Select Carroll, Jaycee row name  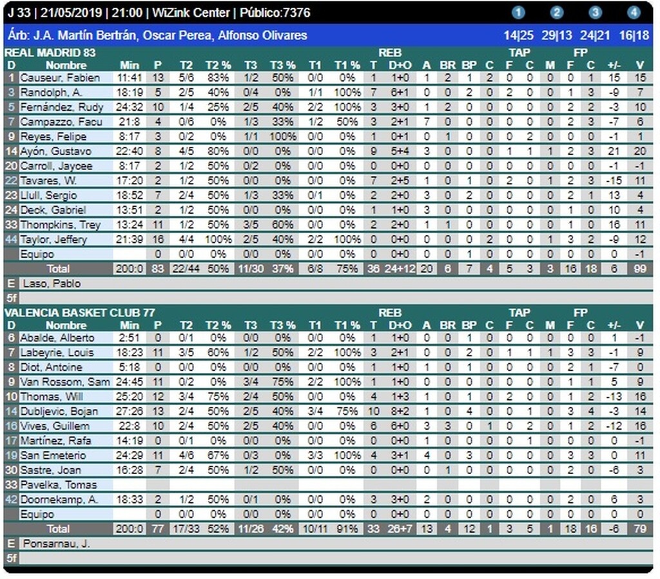[x=56, y=166]
